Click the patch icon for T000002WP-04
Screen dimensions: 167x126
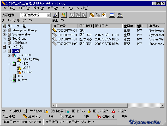point(55,35)
